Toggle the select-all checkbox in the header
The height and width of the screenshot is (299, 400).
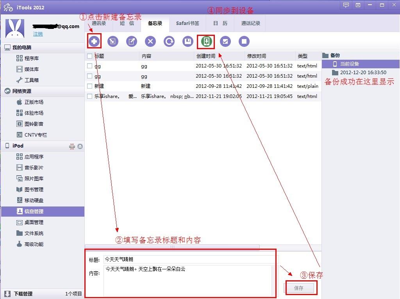[89, 56]
